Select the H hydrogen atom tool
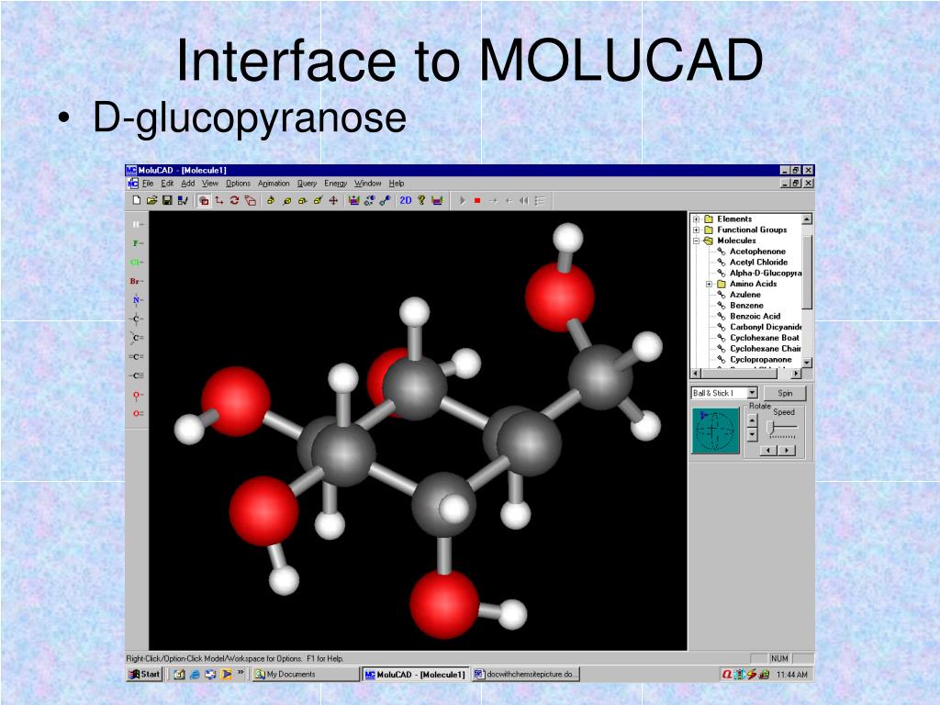940x705 pixels. coord(137,224)
